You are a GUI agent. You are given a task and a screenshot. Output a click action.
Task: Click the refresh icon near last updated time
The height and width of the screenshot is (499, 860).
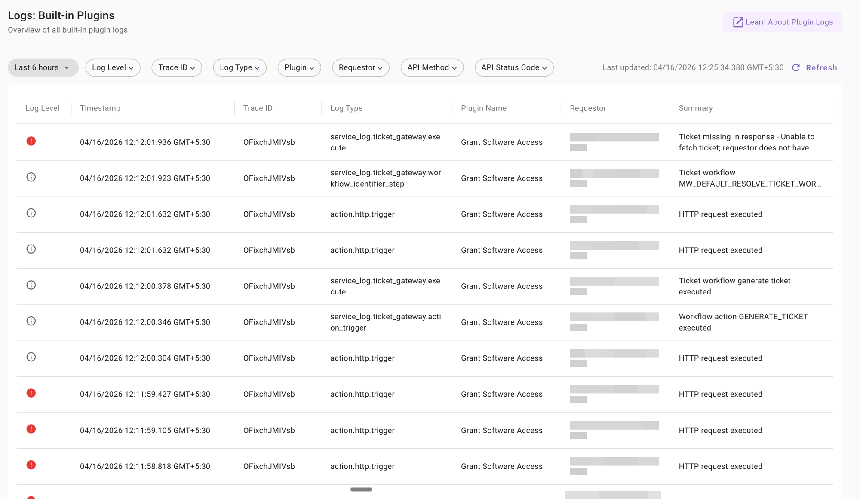796,67
